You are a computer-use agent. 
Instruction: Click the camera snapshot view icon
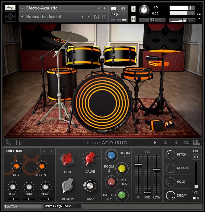coord(113,9)
